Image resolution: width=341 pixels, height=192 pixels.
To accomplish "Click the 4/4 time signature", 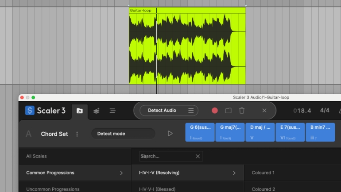I will (325, 110).
